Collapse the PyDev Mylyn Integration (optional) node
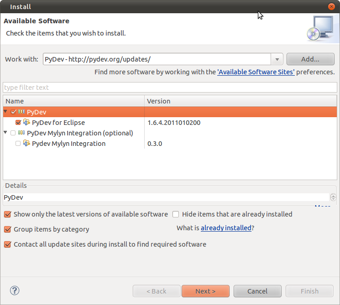Viewport: 340px width, 305px height. [5, 132]
